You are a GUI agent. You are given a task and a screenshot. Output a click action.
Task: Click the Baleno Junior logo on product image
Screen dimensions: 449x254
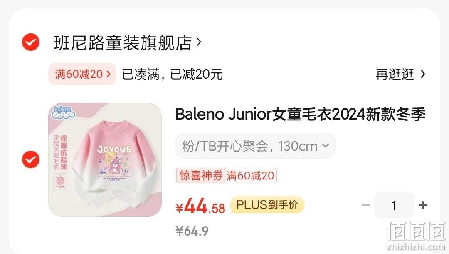(x=64, y=112)
